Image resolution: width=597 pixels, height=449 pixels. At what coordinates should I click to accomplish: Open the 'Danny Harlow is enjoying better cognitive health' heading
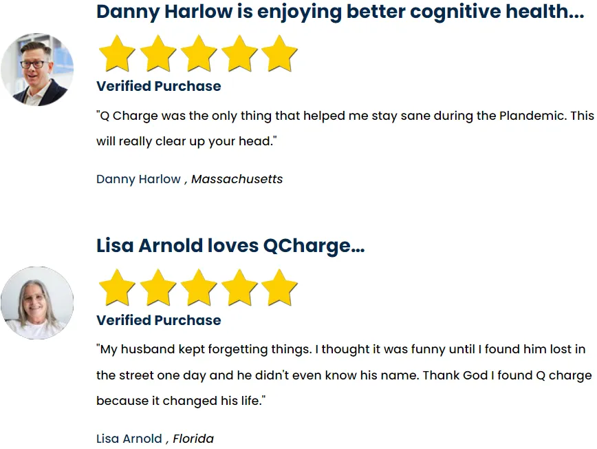(x=340, y=12)
